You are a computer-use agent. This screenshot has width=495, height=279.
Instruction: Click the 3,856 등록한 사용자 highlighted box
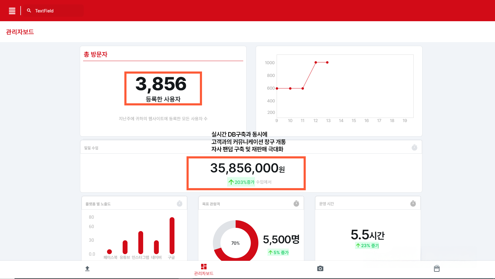(x=163, y=88)
